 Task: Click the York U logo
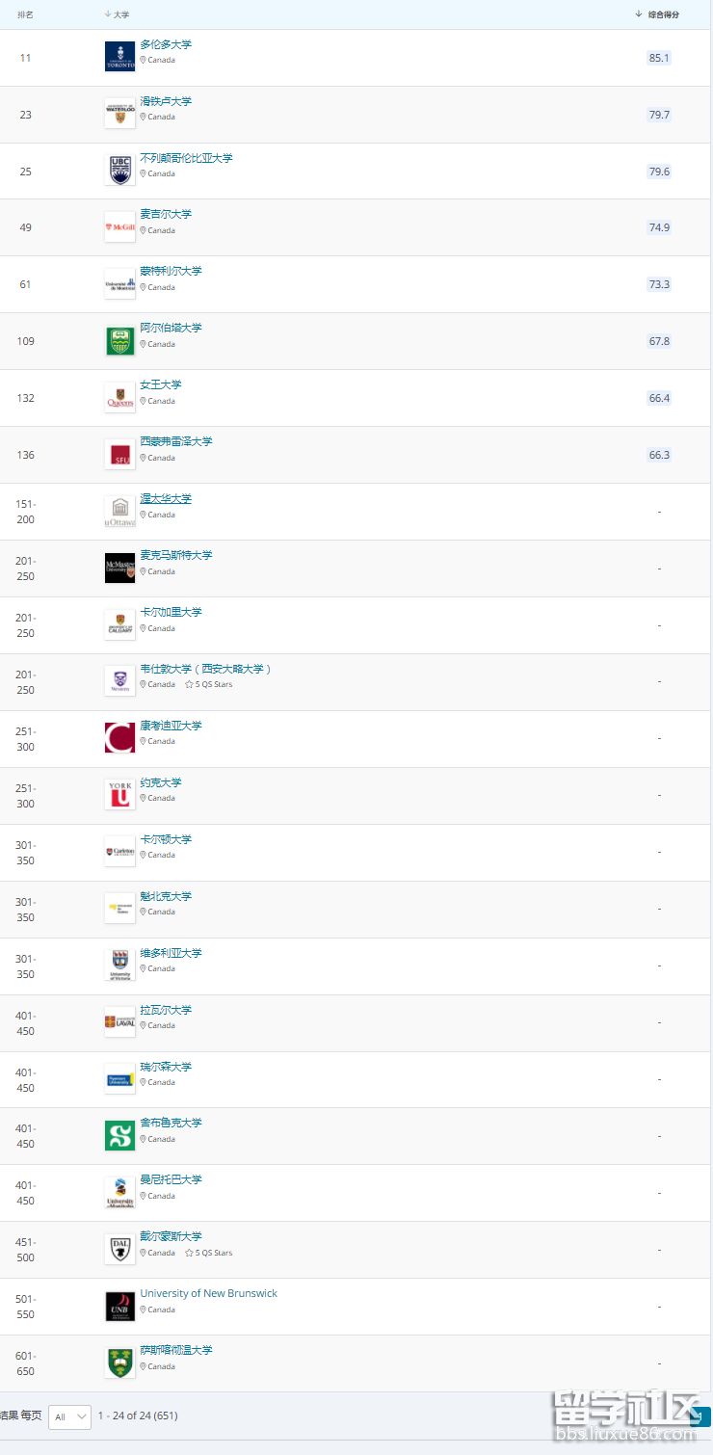click(x=119, y=795)
